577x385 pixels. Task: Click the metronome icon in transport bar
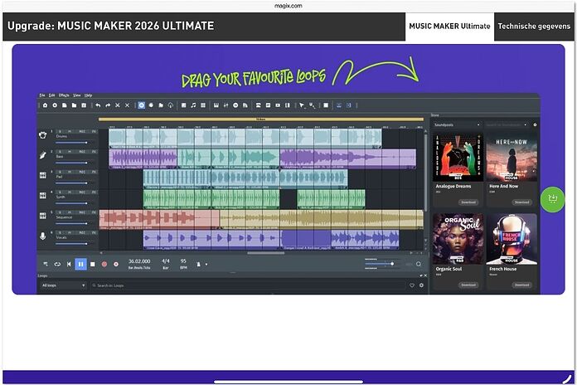pos(198,264)
